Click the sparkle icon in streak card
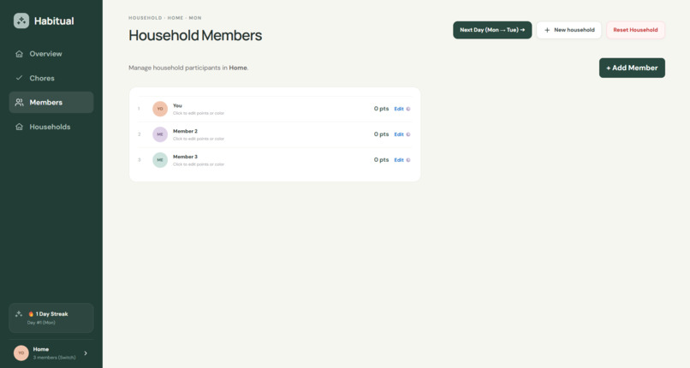The width and height of the screenshot is (690, 368). pos(19,314)
